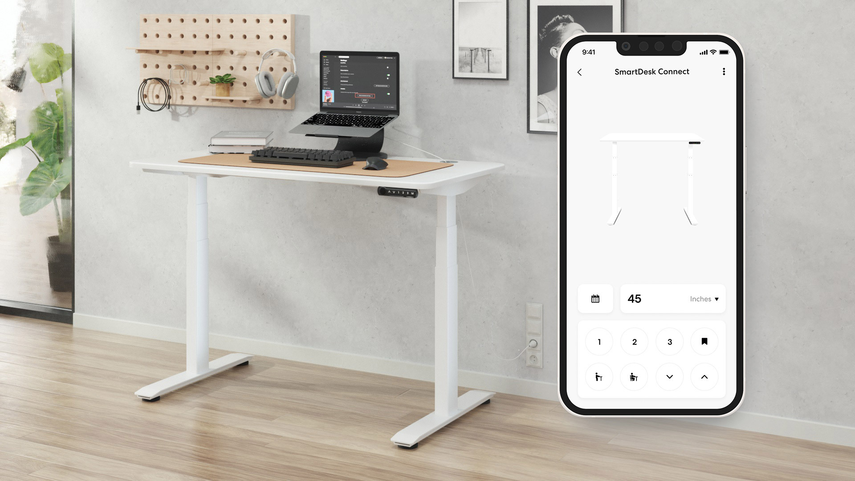Select memory preset 2
This screenshot has width=855, height=481.
634,341
